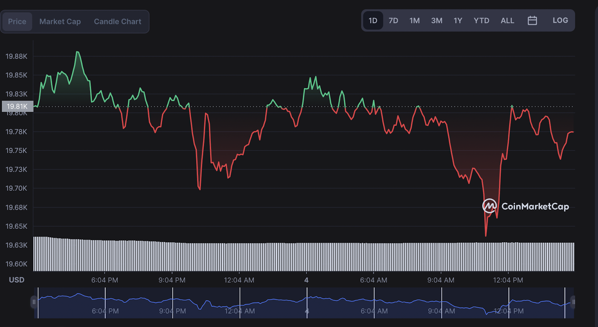Select the 1M time range
The width and height of the screenshot is (598, 327).
click(414, 21)
